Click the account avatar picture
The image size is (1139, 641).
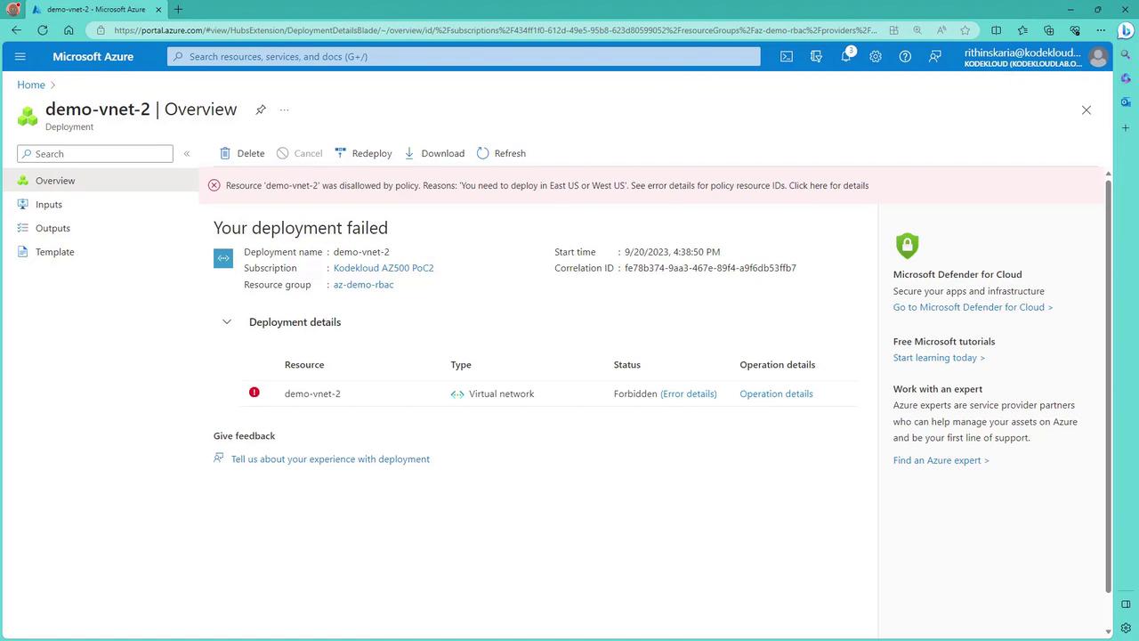pyautogui.click(x=1098, y=57)
